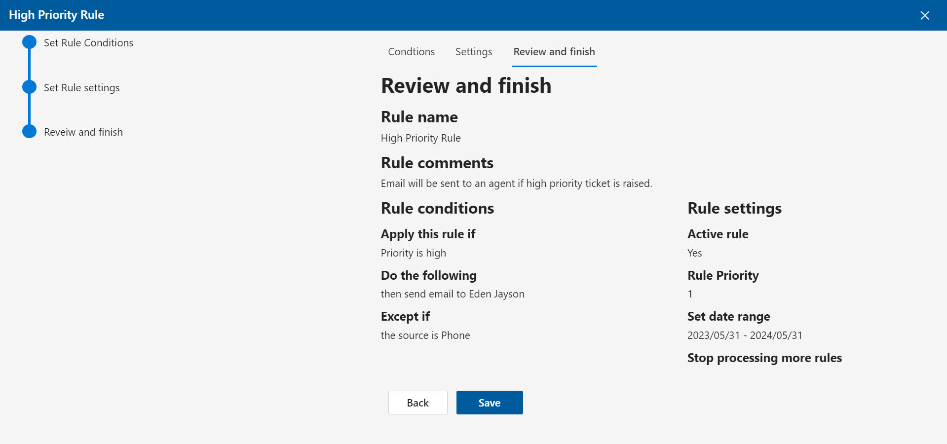Image resolution: width=947 pixels, height=444 pixels.
Task: Click the Stop processing more rules label
Action: pyautogui.click(x=764, y=358)
